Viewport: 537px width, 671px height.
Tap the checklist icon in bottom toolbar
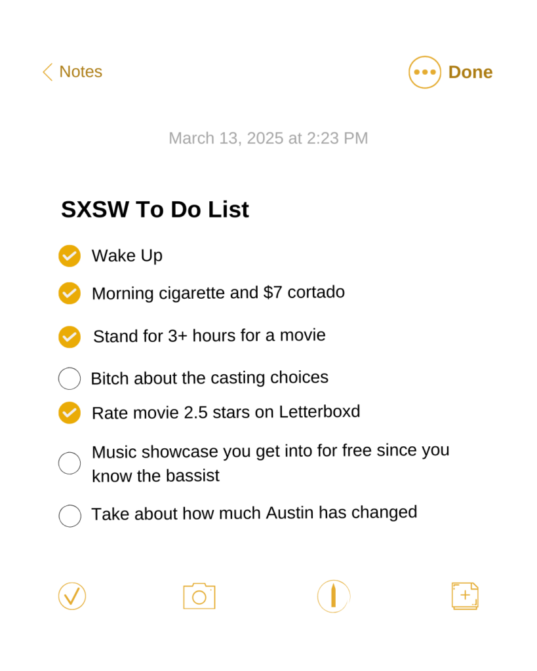(x=72, y=596)
